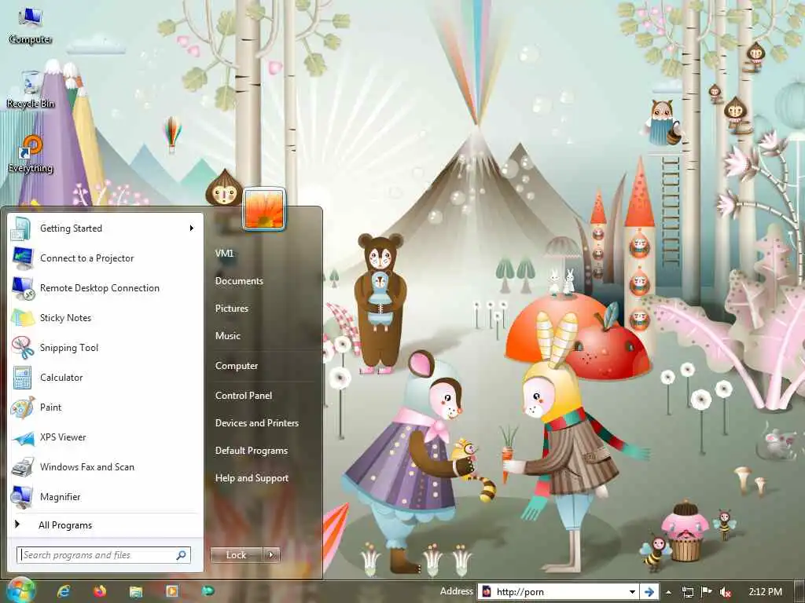805x603 pixels.
Task: Open Firefox from the taskbar
Action: pos(100,591)
